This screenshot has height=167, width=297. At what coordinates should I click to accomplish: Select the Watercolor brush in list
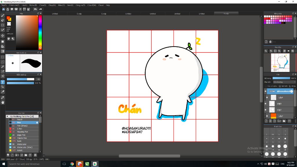coord(22,144)
